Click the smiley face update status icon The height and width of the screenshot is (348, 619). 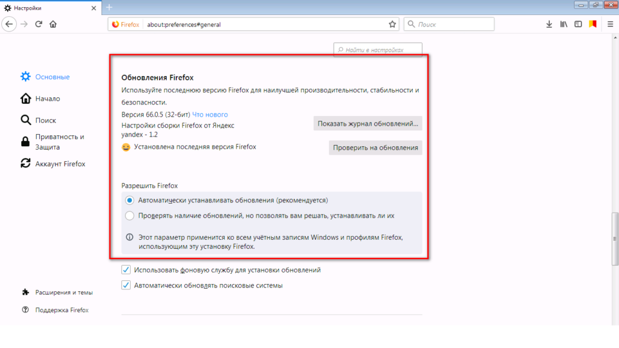(x=126, y=147)
